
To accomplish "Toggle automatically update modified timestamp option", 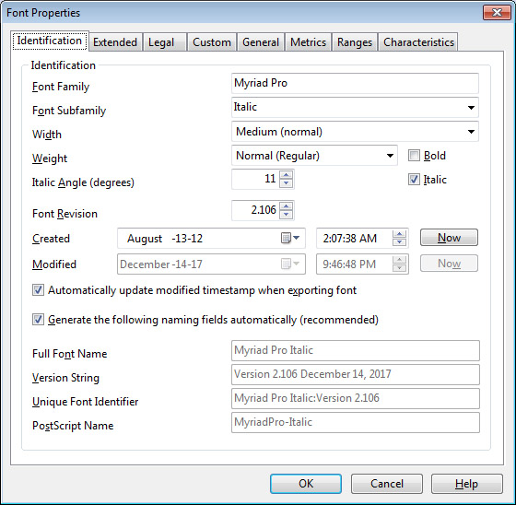I will (38, 290).
